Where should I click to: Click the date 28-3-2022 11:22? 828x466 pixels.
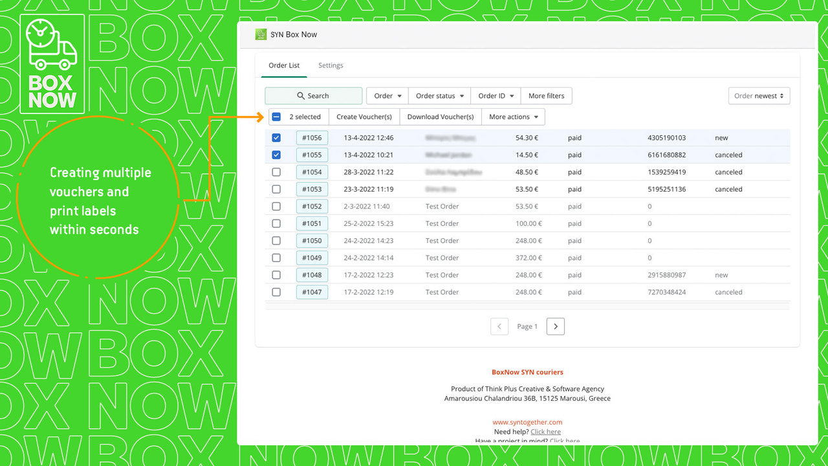click(368, 172)
